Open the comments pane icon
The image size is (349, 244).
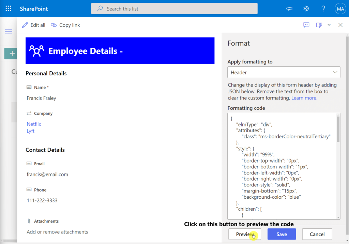click(x=306, y=25)
